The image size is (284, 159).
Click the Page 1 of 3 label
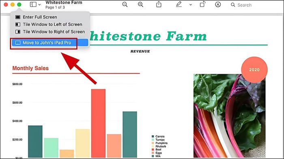point(55,7)
